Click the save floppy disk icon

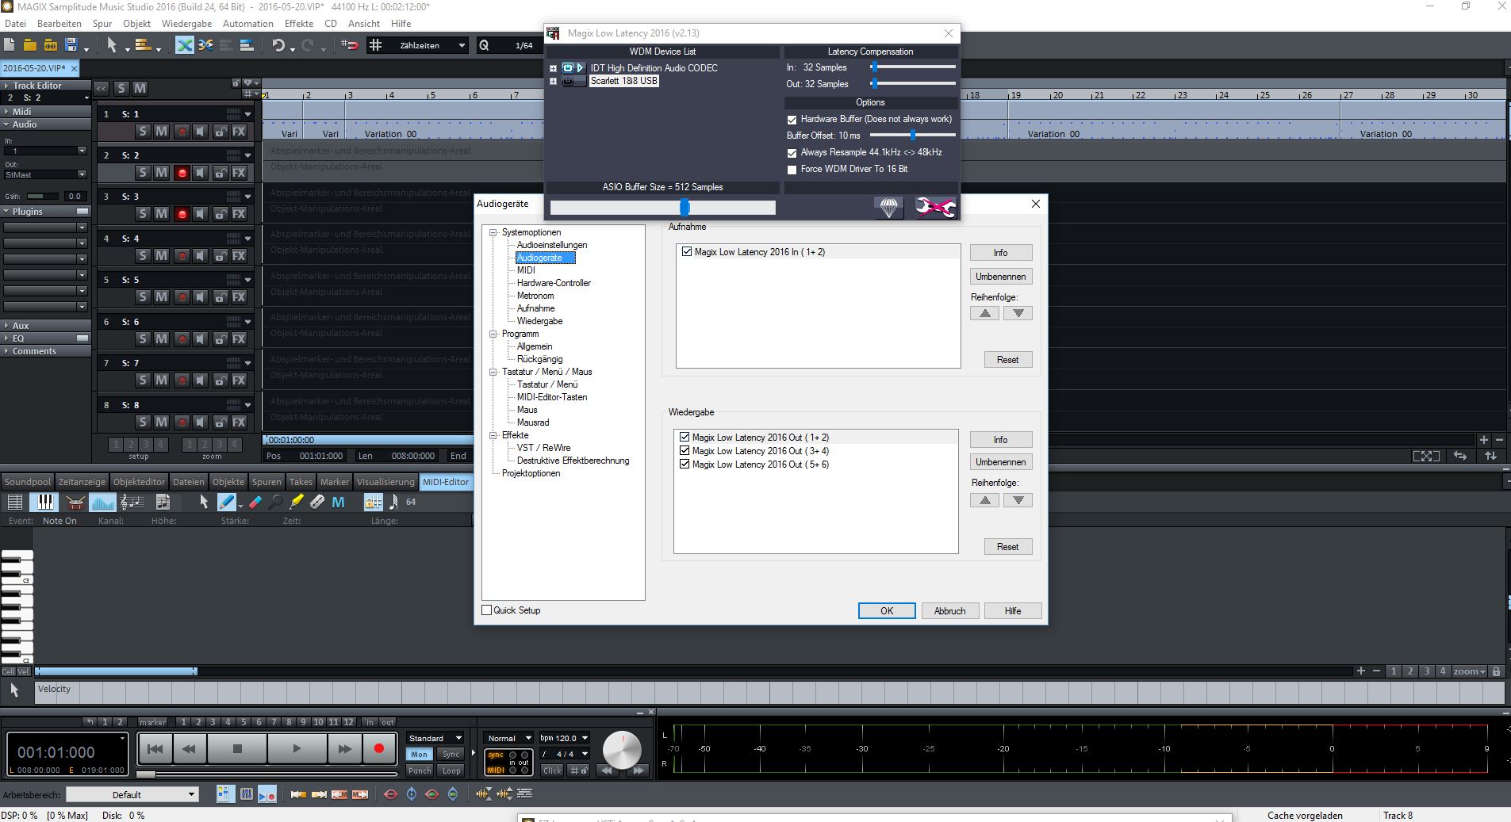[x=71, y=45]
